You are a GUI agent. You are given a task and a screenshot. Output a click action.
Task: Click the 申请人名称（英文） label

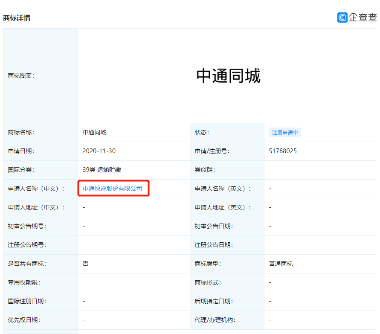223,189
